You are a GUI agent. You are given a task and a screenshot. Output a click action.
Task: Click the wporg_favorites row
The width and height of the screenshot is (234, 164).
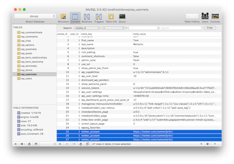click(x=139, y=128)
